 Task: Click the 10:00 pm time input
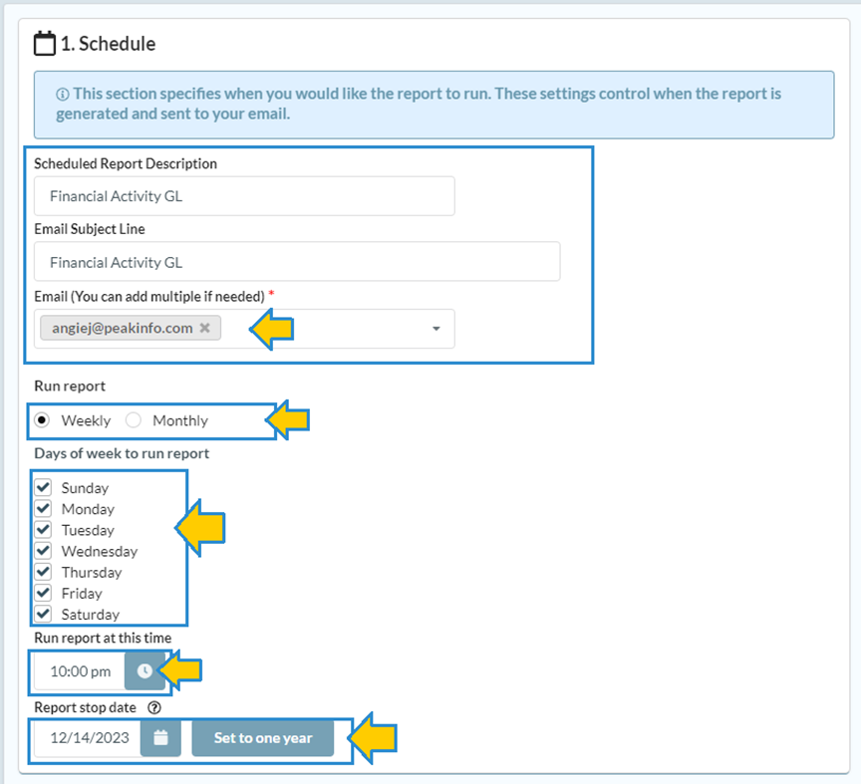pyautogui.click(x=80, y=671)
